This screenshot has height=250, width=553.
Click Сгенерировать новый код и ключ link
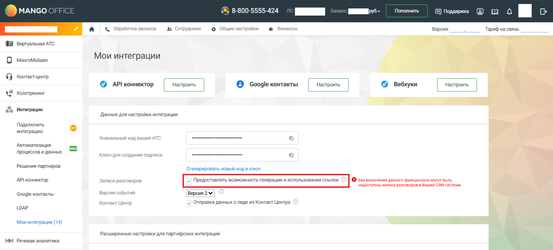click(x=223, y=169)
